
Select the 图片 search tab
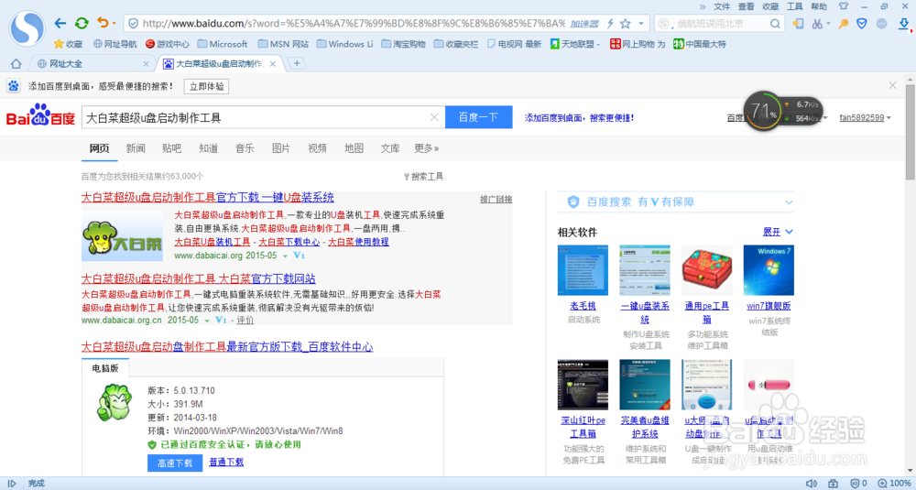pyautogui.click(x=281, y=148)
